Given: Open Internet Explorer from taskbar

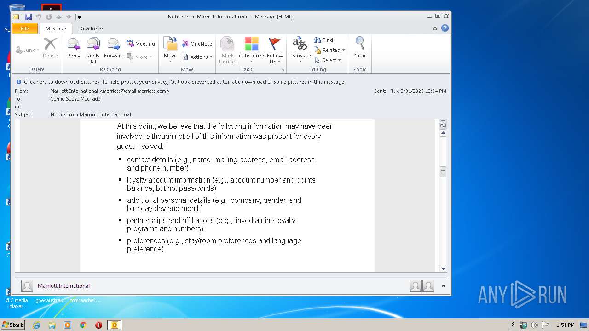Looking at the screenshot, I should coord(36,325).
